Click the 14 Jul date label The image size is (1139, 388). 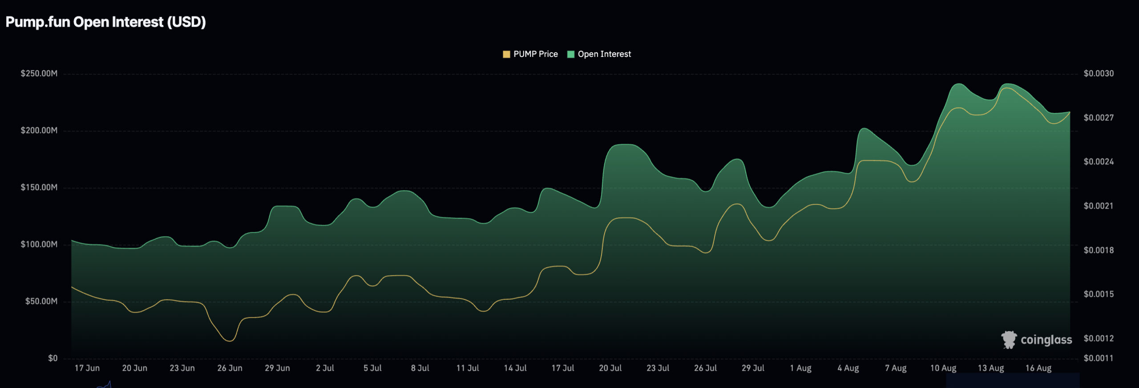click(515, 368)
